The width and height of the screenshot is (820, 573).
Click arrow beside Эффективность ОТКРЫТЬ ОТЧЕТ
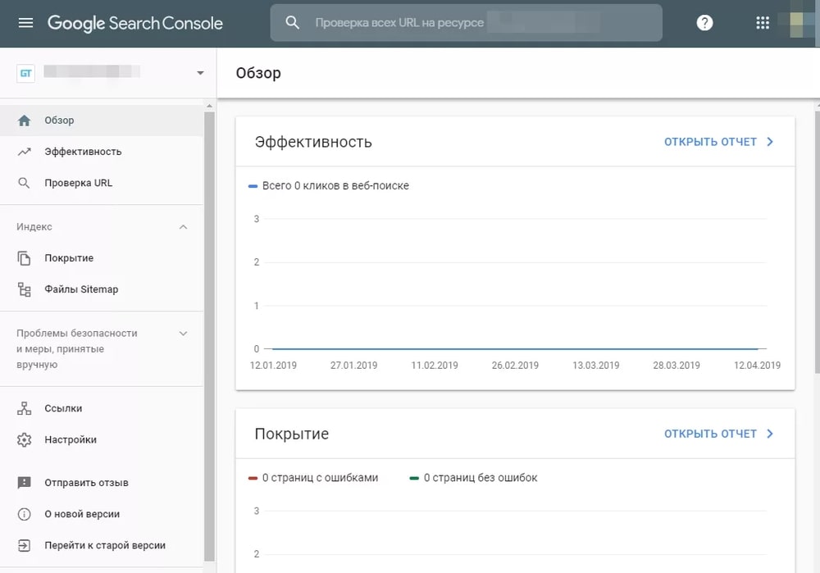point(770,142)
